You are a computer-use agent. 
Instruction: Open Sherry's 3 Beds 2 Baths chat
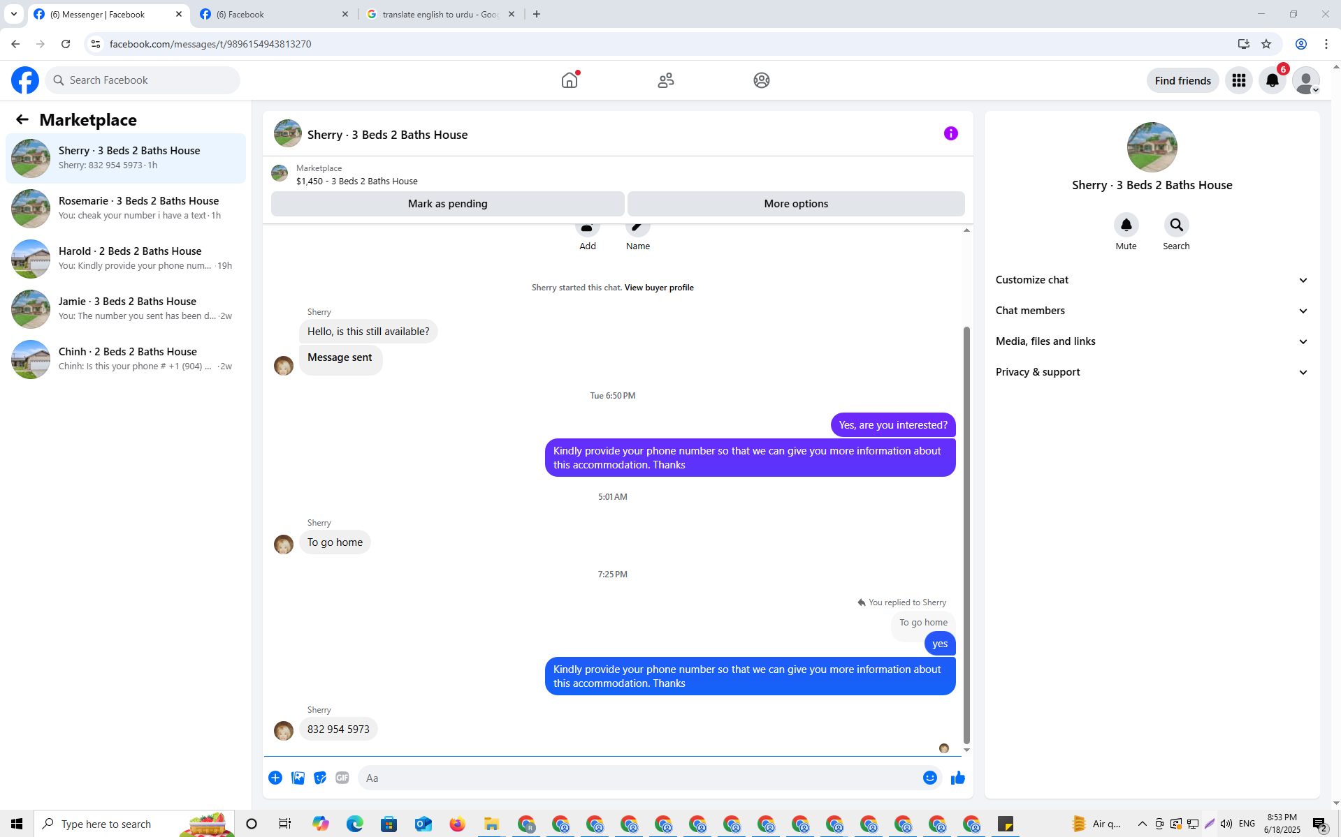click(x=126, y=158)
